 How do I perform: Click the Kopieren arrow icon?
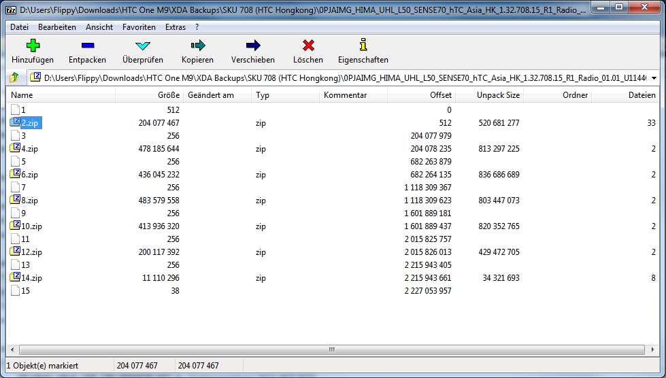tap(197, 46)
